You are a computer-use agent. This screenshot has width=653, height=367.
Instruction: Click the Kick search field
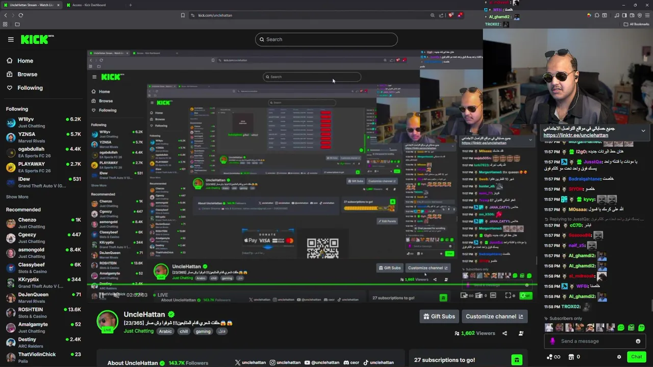pos(326,39)
